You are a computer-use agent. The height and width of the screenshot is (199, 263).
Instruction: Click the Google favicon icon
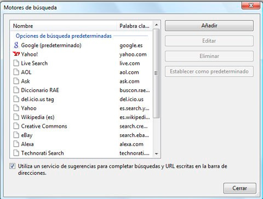(16, 45)
